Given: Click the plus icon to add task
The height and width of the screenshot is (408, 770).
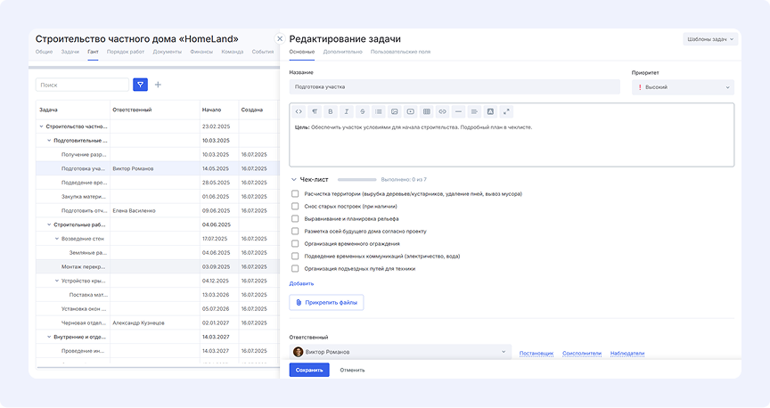Looking at the screenshot, I should pyautogui.click(x=159, y=85).
